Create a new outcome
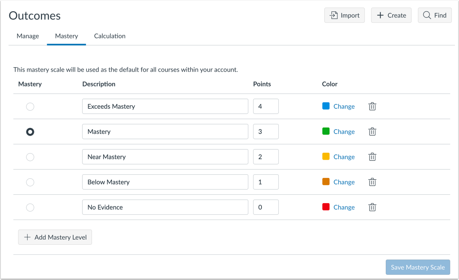The height and width of the screenshot is (280, 459). click(x=391, y=15)
